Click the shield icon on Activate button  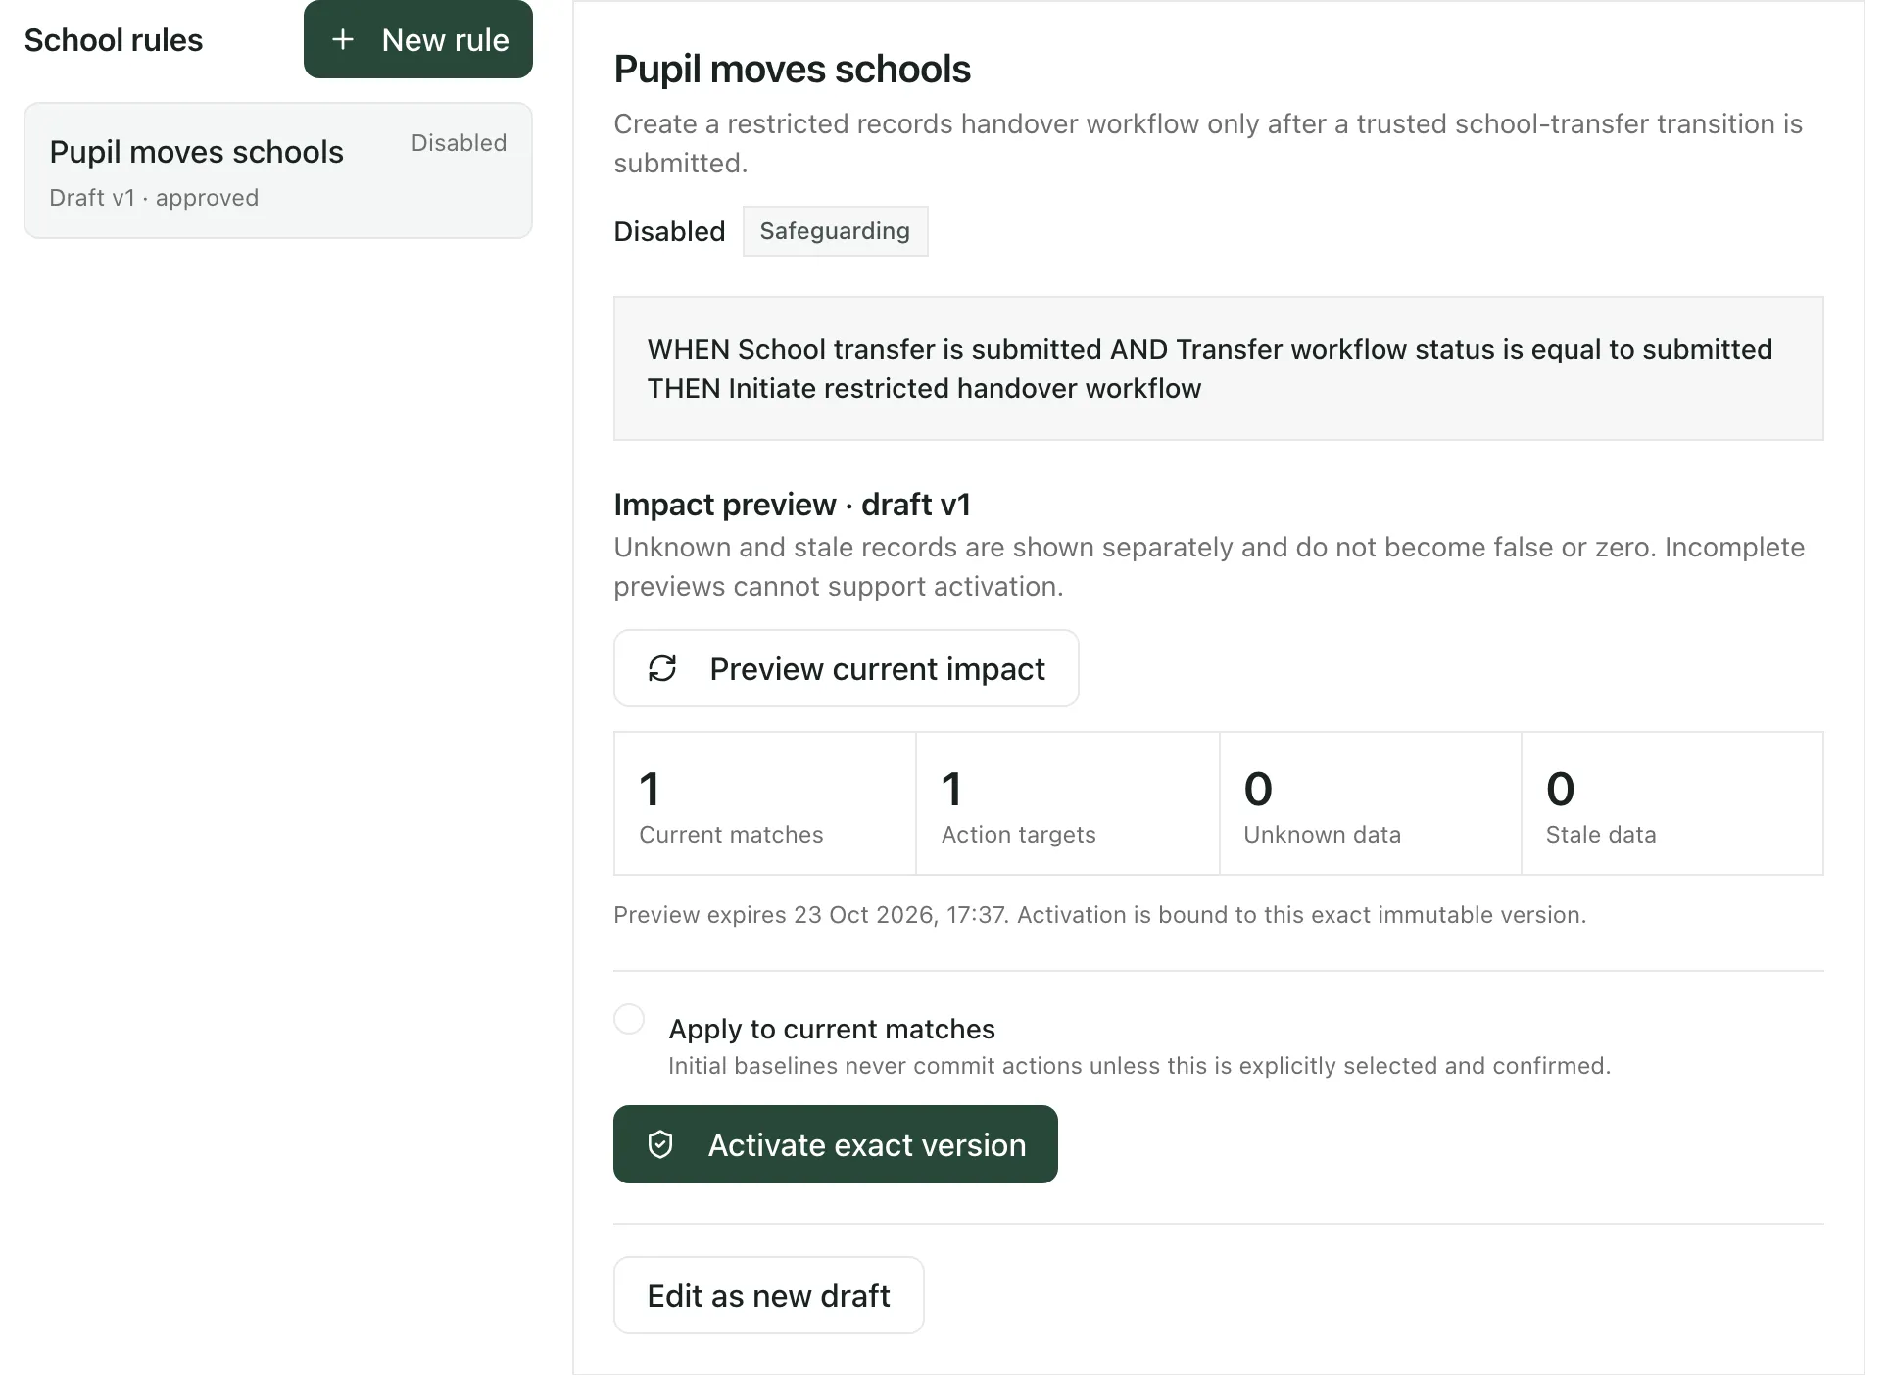click(660, 1145)
